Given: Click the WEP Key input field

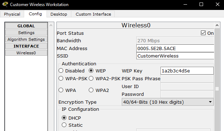Looking at the screenshot, I should pyautogui.click(x=187, y=71).
